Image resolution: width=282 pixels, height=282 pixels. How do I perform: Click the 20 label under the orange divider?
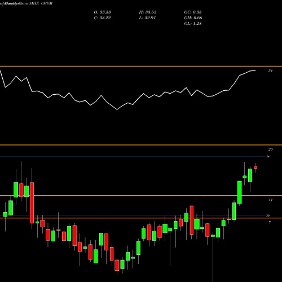(270, 149)
